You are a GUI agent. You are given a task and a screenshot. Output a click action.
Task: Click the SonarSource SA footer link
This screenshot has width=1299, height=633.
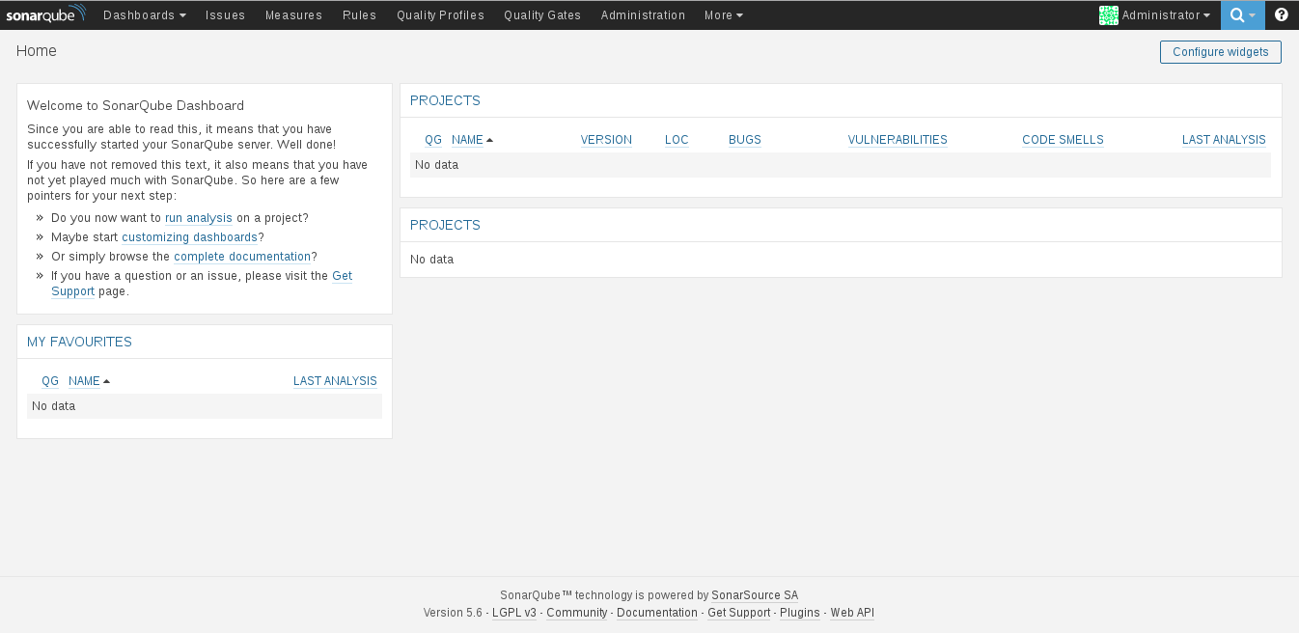point(755,595)
